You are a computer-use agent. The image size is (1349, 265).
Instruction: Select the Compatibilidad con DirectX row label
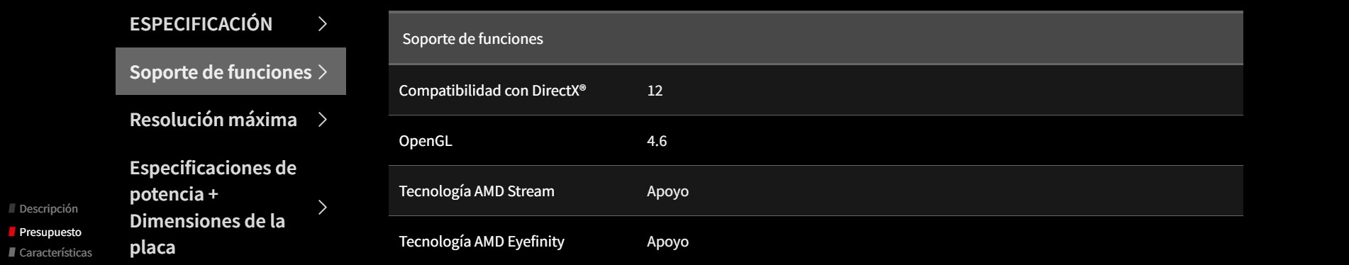pyautogui.click(x=492, y=90)
